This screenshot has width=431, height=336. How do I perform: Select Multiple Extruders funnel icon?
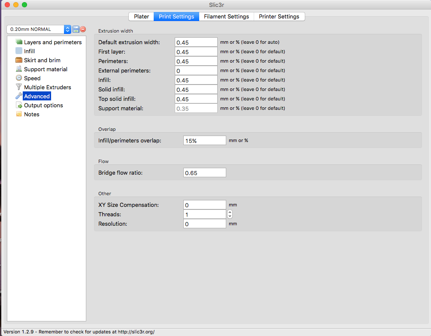pyautogui.click(x=19, y=87)
